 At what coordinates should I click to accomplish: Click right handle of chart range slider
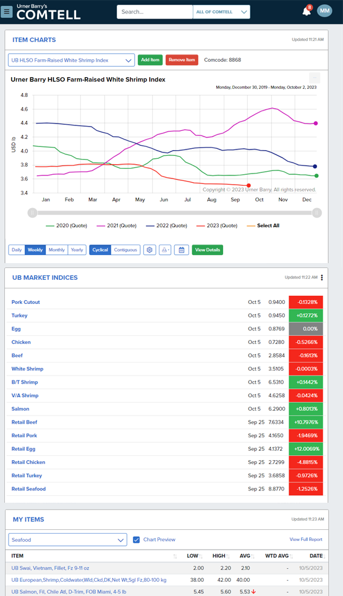[x=317, y=213]
